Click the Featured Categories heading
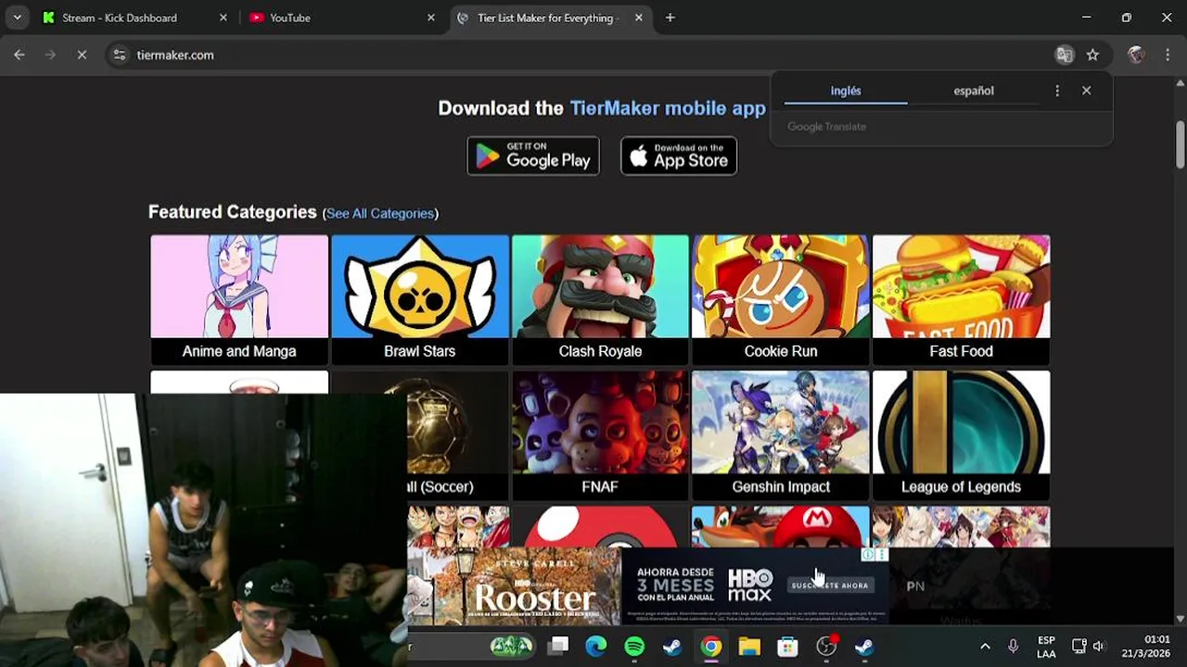This screenshot has height=667, width=1187. (233, 212)
